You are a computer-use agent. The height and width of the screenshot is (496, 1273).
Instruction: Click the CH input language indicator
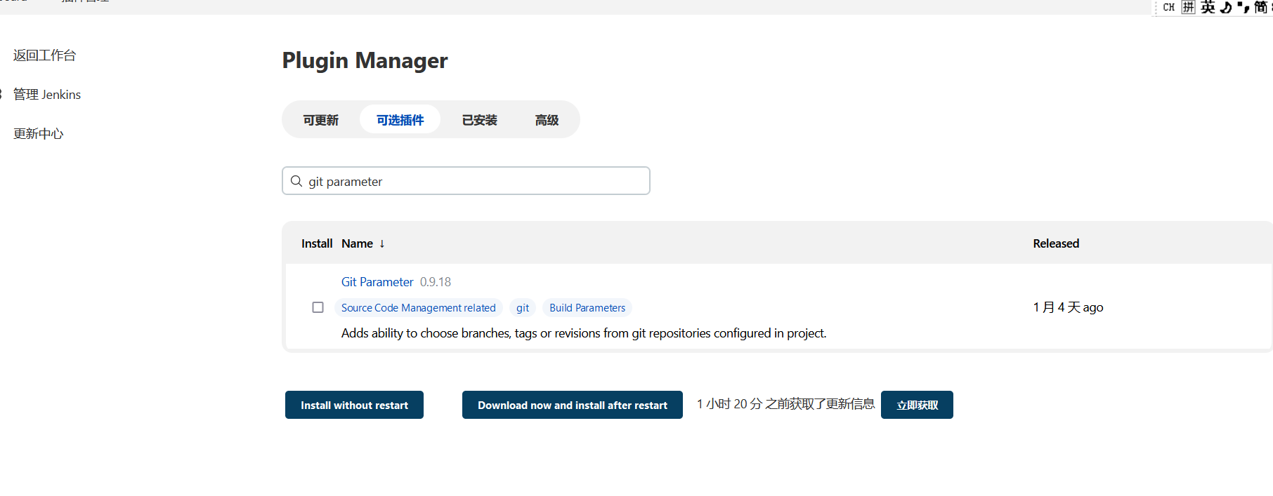tap(1169, 7)
